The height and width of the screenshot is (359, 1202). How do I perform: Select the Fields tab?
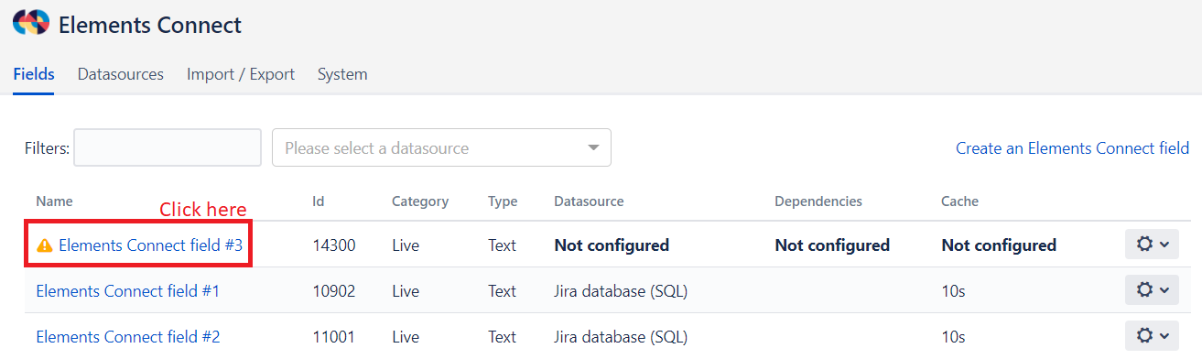click(34, 74)
